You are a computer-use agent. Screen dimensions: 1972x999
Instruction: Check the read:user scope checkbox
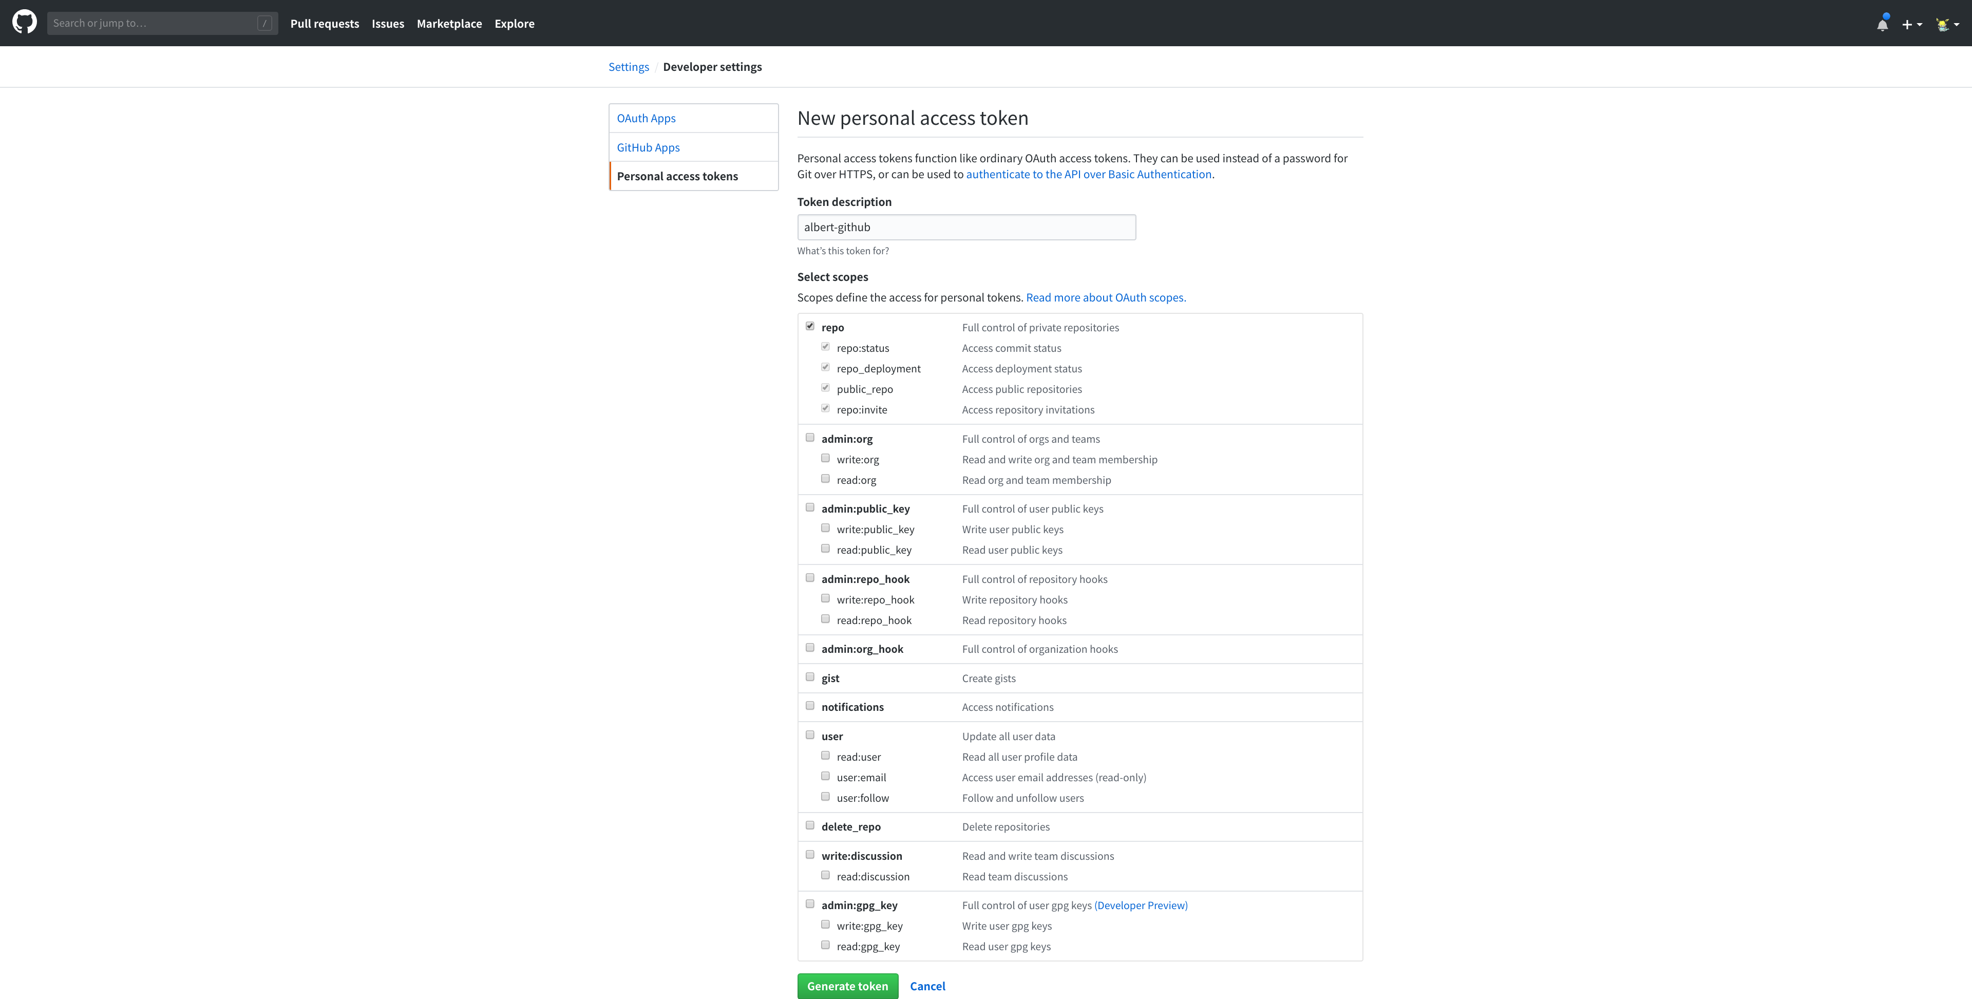(x=825, y=756)
